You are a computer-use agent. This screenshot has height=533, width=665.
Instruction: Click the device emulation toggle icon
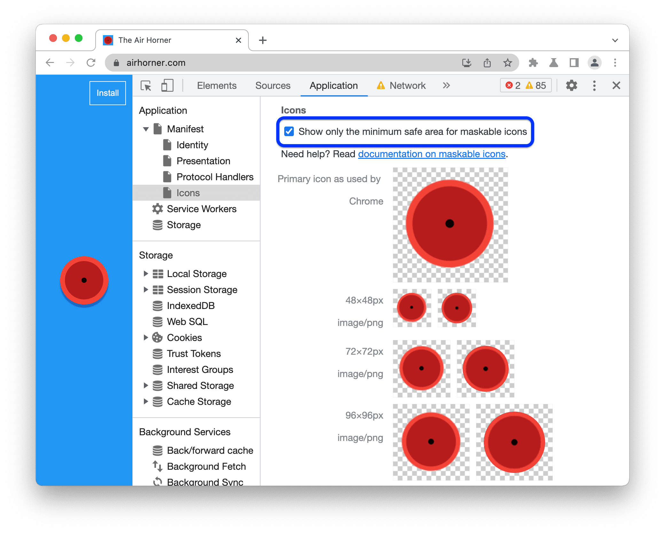pyautogui.click(x=167, y=85)
